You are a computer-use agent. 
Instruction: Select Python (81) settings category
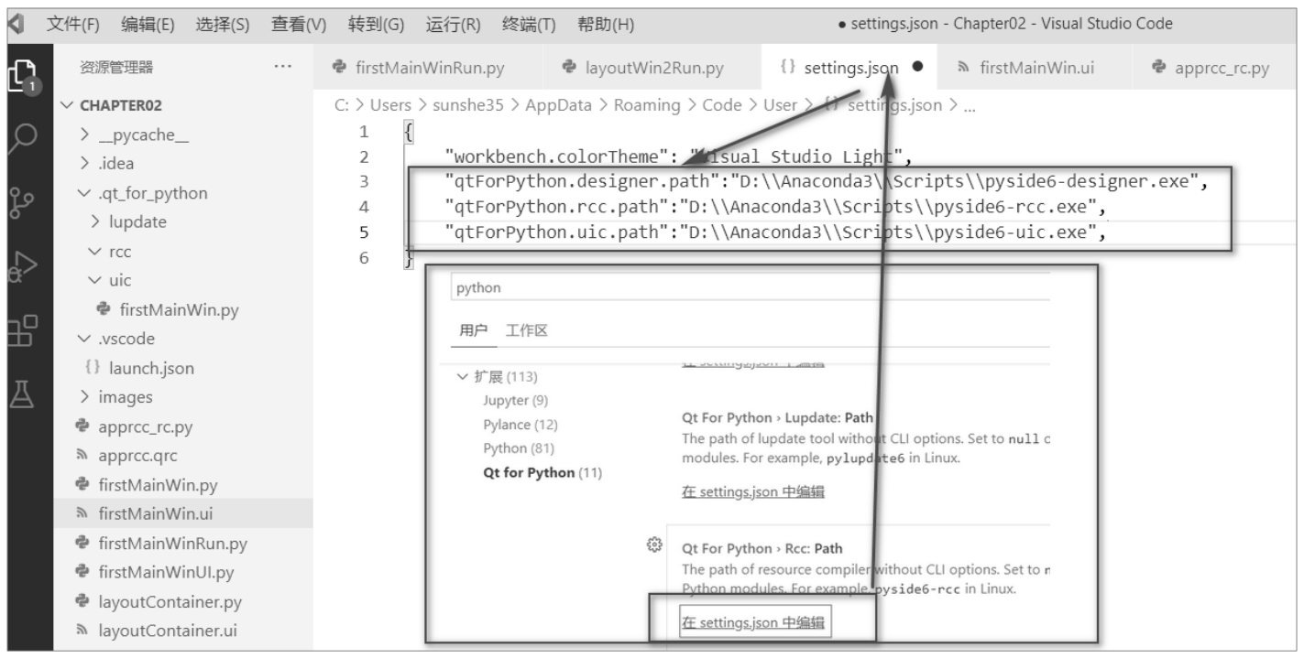tap(518, 448)
